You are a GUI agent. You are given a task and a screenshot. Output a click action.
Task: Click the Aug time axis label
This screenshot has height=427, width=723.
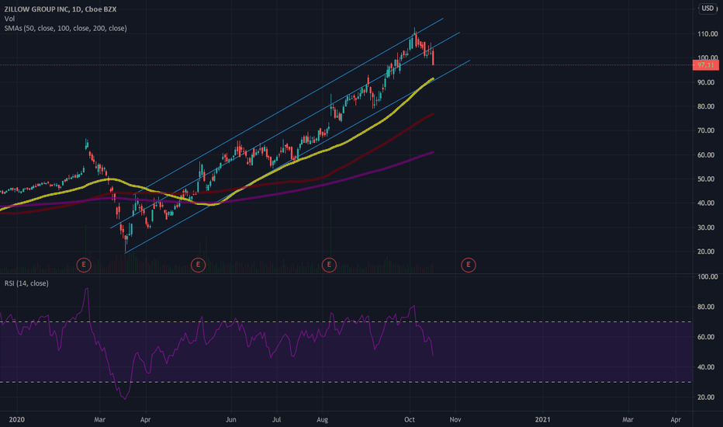[322, 419]
